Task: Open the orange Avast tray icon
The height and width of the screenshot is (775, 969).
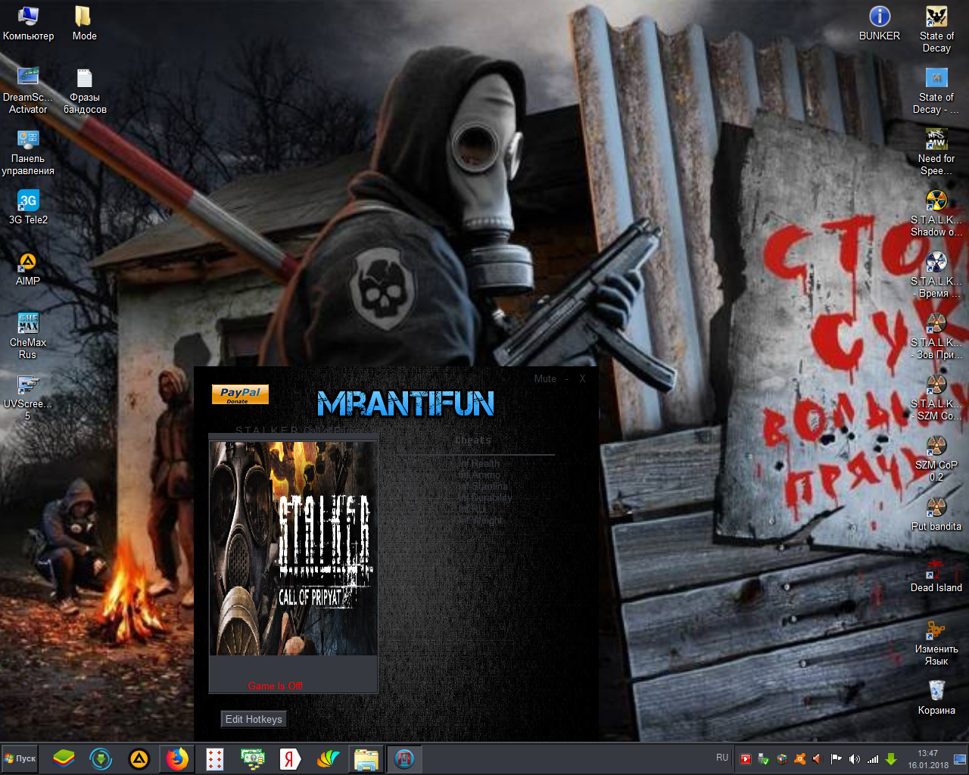Action: pyautogui.click(x=800, y=759)
